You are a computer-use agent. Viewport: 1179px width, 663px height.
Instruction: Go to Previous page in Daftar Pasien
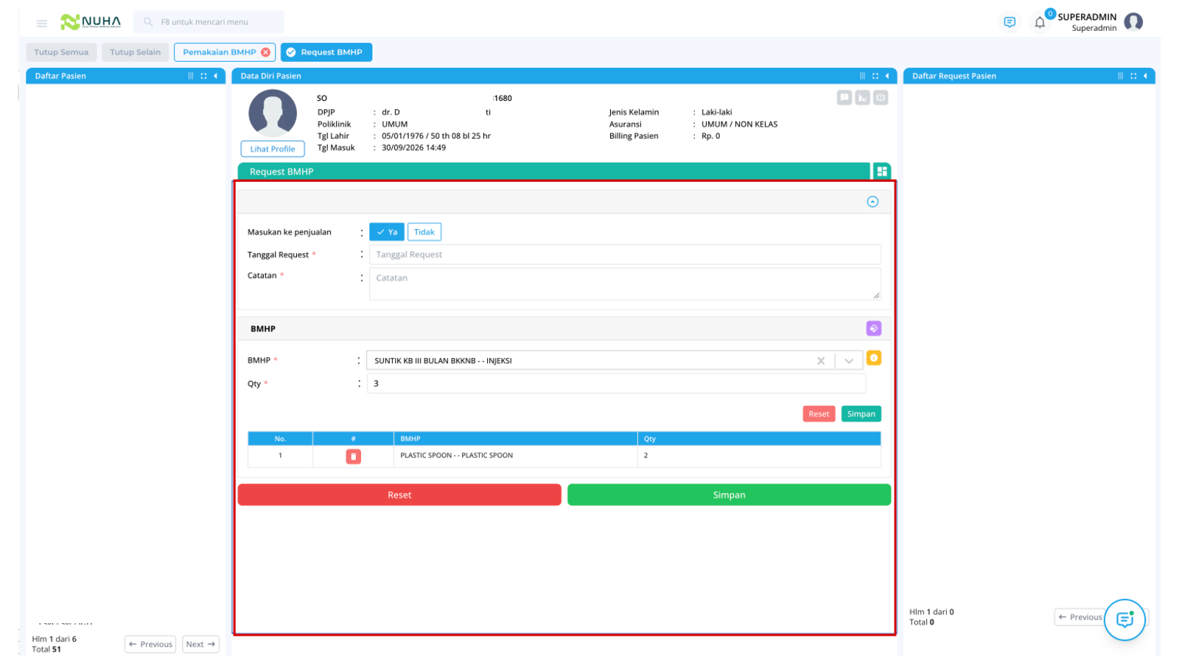click(150, 645)
